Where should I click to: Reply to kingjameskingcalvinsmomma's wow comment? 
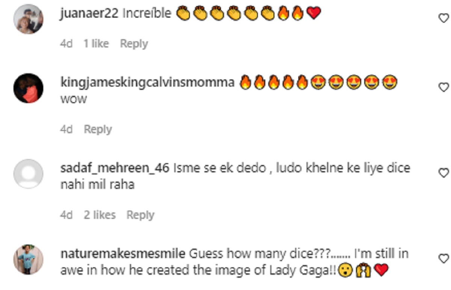tap(98, 129)
